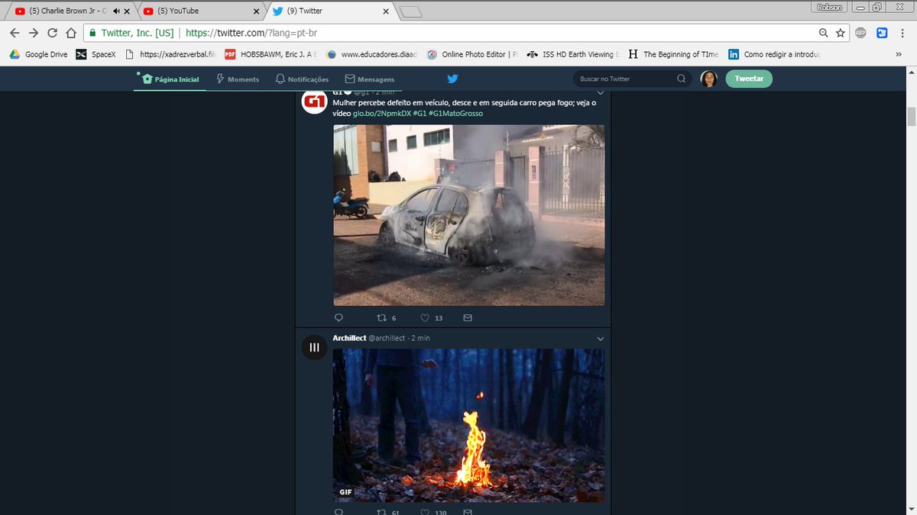Open the Archillect profile avatar

point(315,347)
